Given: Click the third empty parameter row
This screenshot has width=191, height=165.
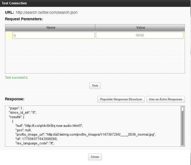Looking at the screenshot, I should pos(95,59).
